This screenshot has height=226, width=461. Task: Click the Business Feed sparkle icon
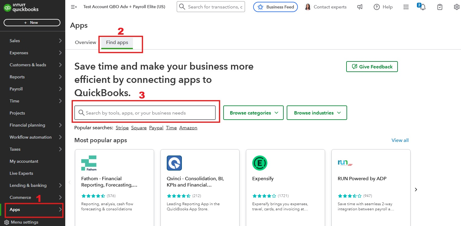[x=260, y=7]
